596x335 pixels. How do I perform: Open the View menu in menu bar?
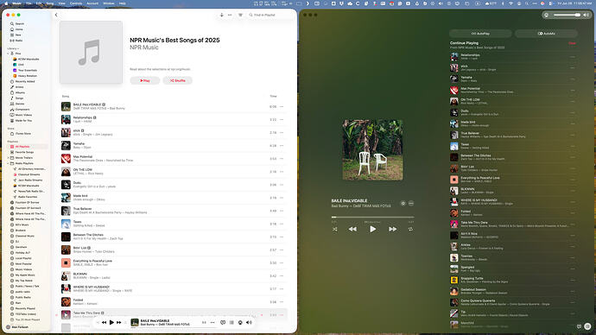click(x=61, y=3)
